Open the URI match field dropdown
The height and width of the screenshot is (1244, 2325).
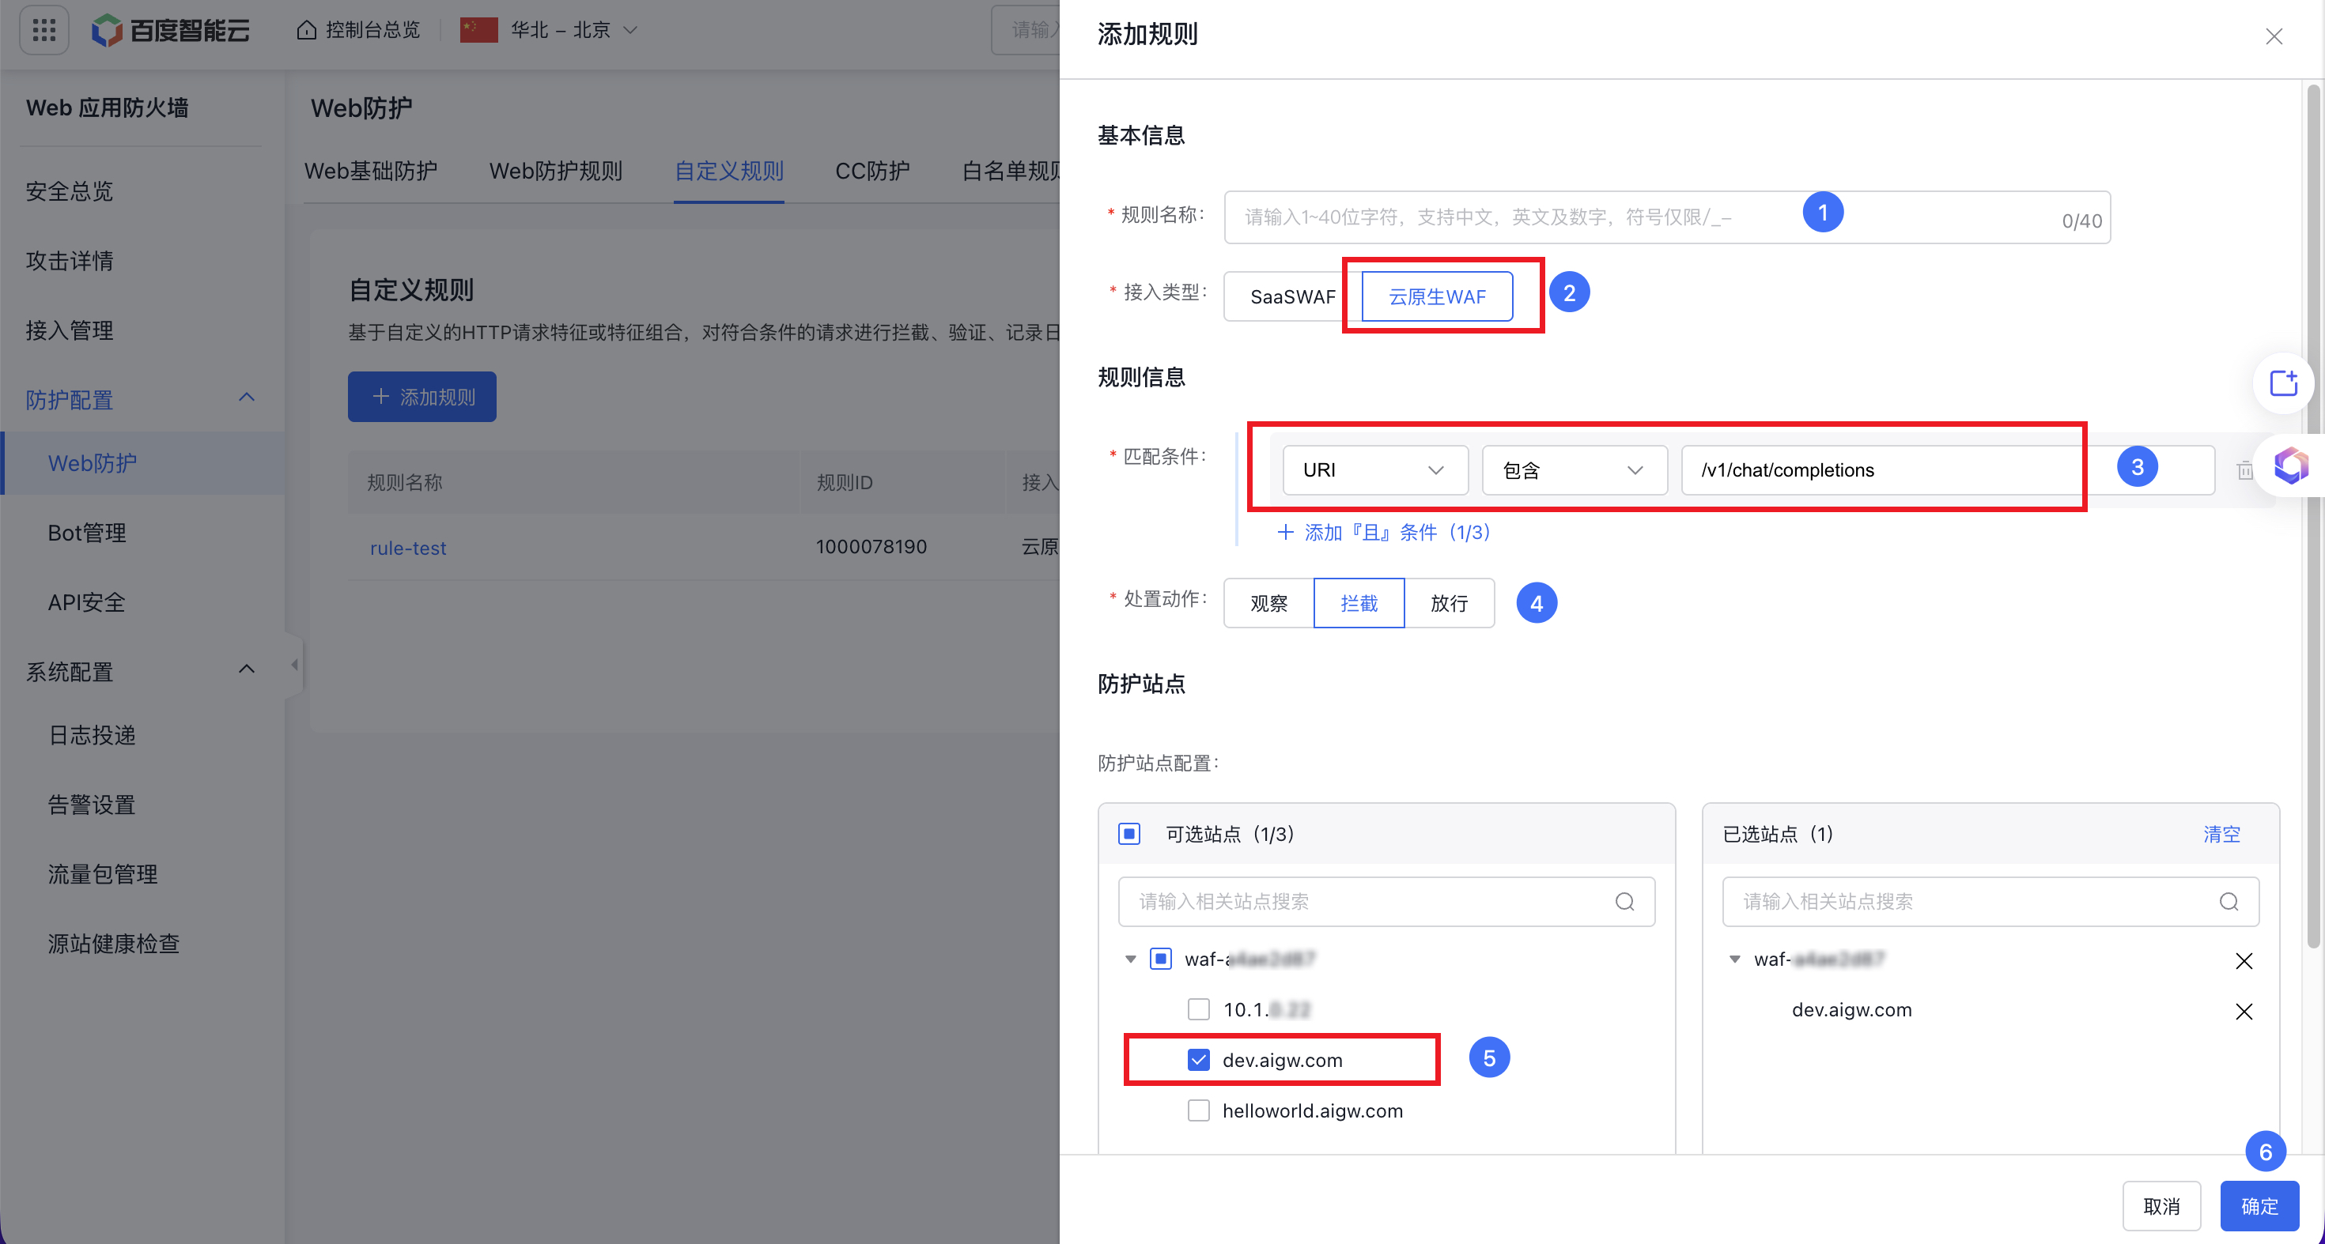[1374, 470]
